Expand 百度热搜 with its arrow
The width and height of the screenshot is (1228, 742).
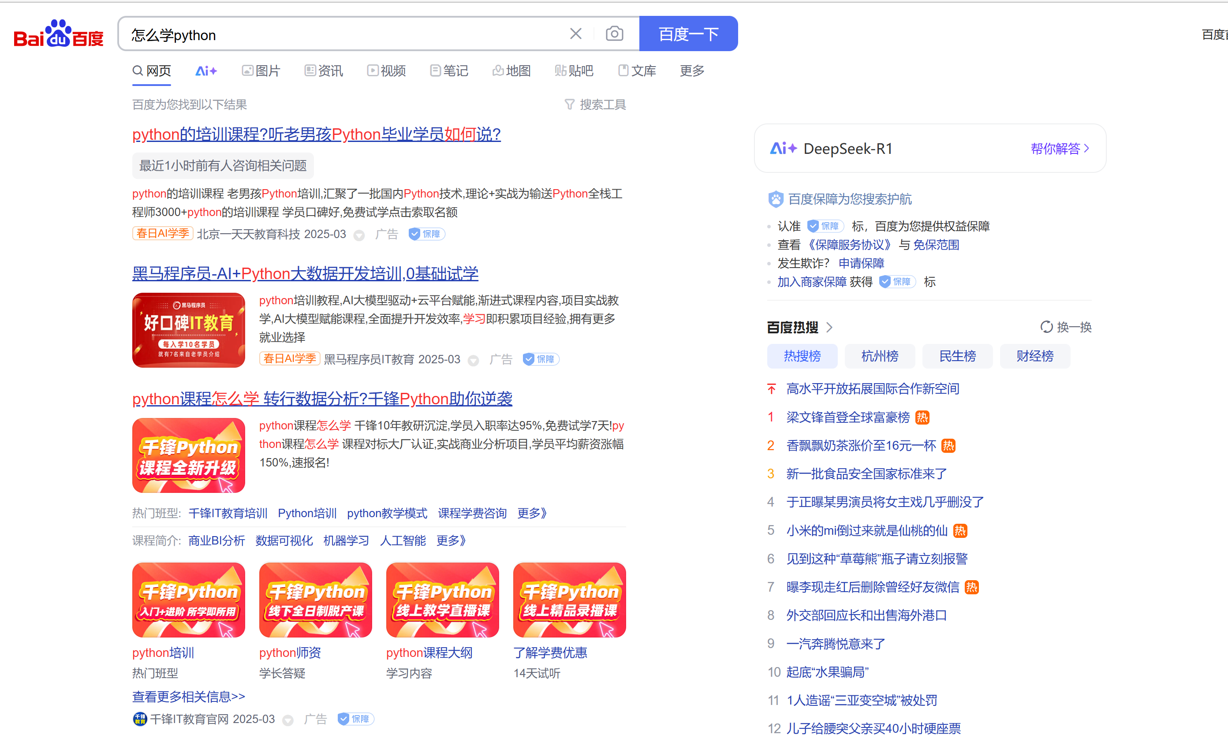(829, 327)
